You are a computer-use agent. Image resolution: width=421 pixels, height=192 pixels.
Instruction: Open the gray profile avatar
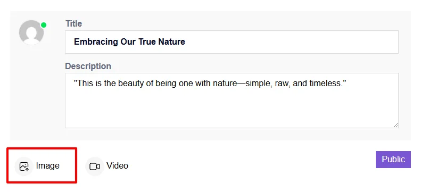point(31,32)
